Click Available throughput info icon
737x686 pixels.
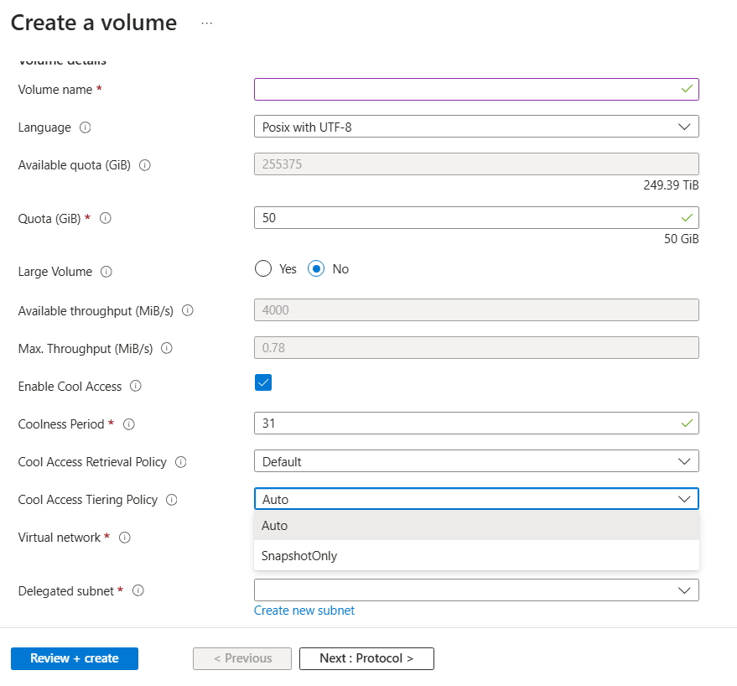pos(187,310)
